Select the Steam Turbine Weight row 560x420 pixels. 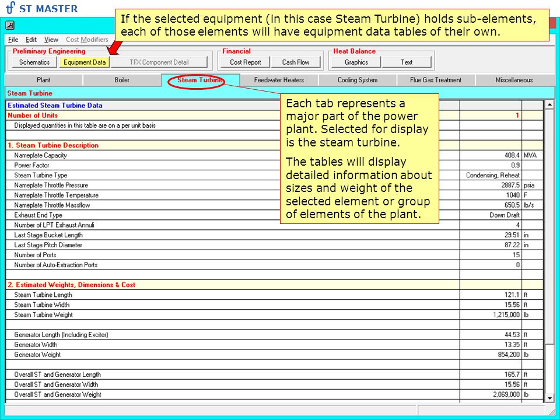point(274,315)
